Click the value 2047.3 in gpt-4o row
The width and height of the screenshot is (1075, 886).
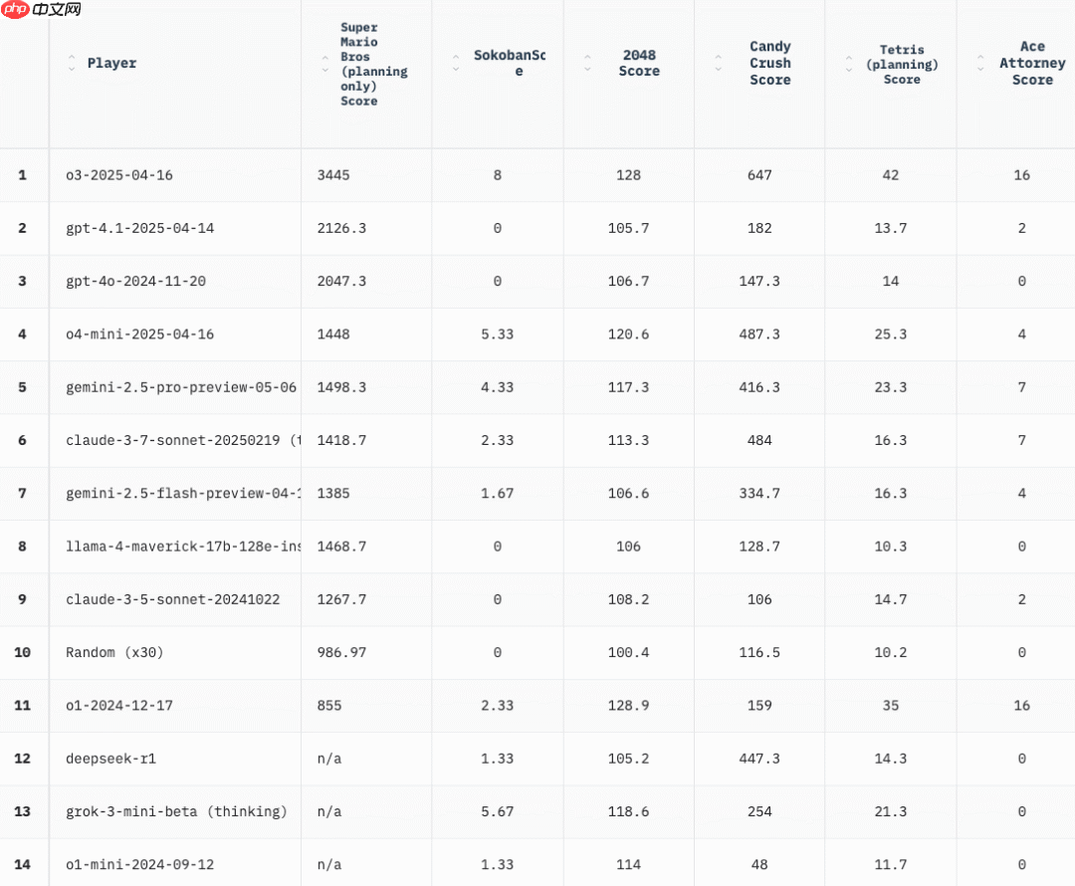pyautogui.click(x=341, y=281)
